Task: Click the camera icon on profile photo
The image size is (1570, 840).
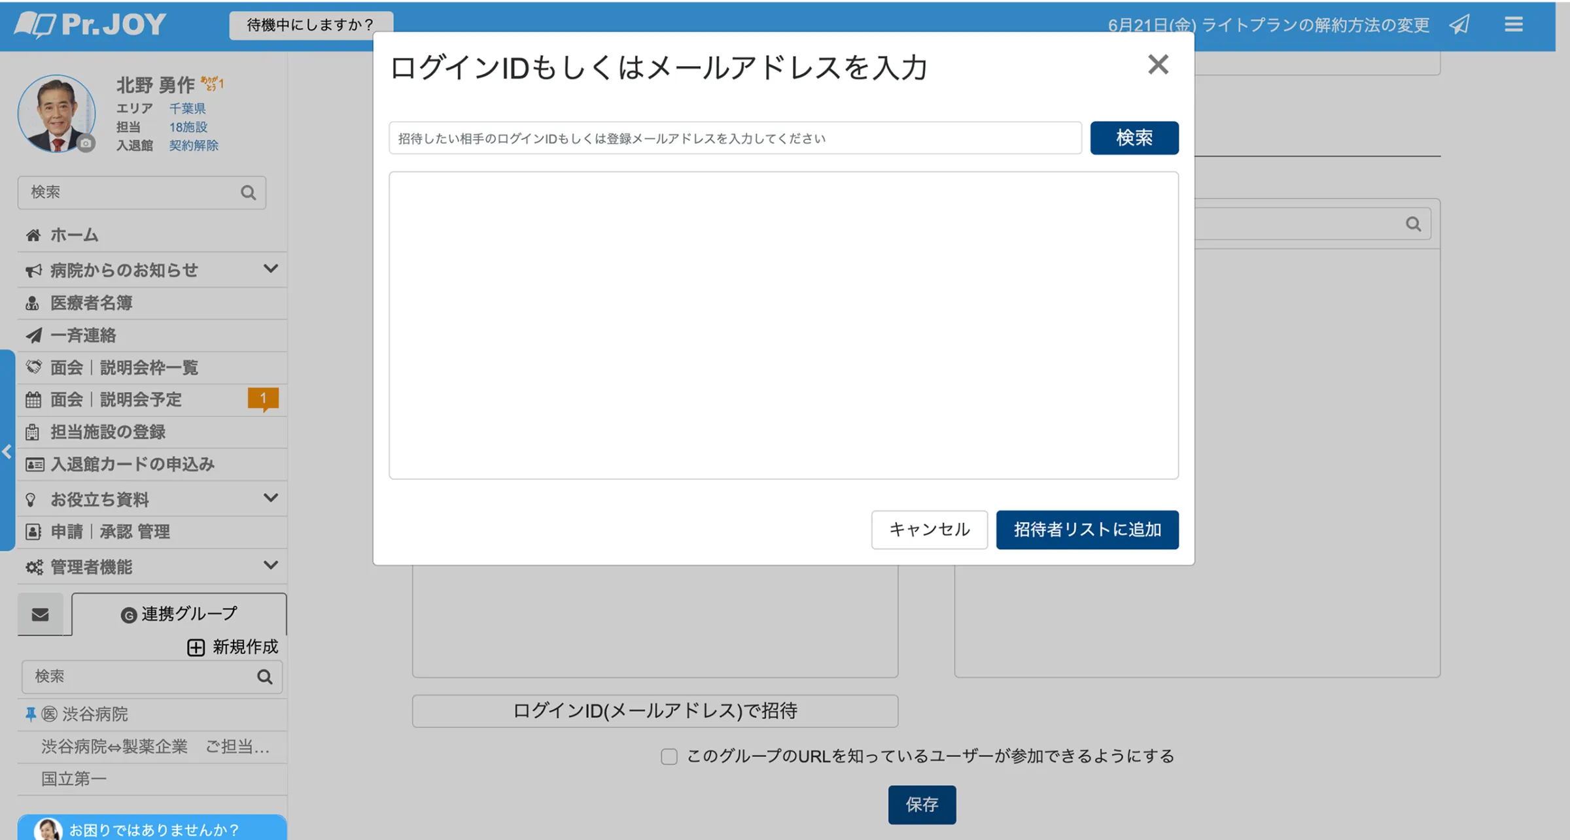Action: (x=86, y=143)
